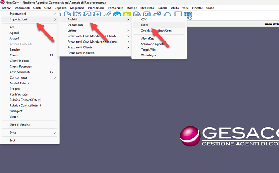
Task: Open the Guida menu in menu bar
Action: point(210,8)
